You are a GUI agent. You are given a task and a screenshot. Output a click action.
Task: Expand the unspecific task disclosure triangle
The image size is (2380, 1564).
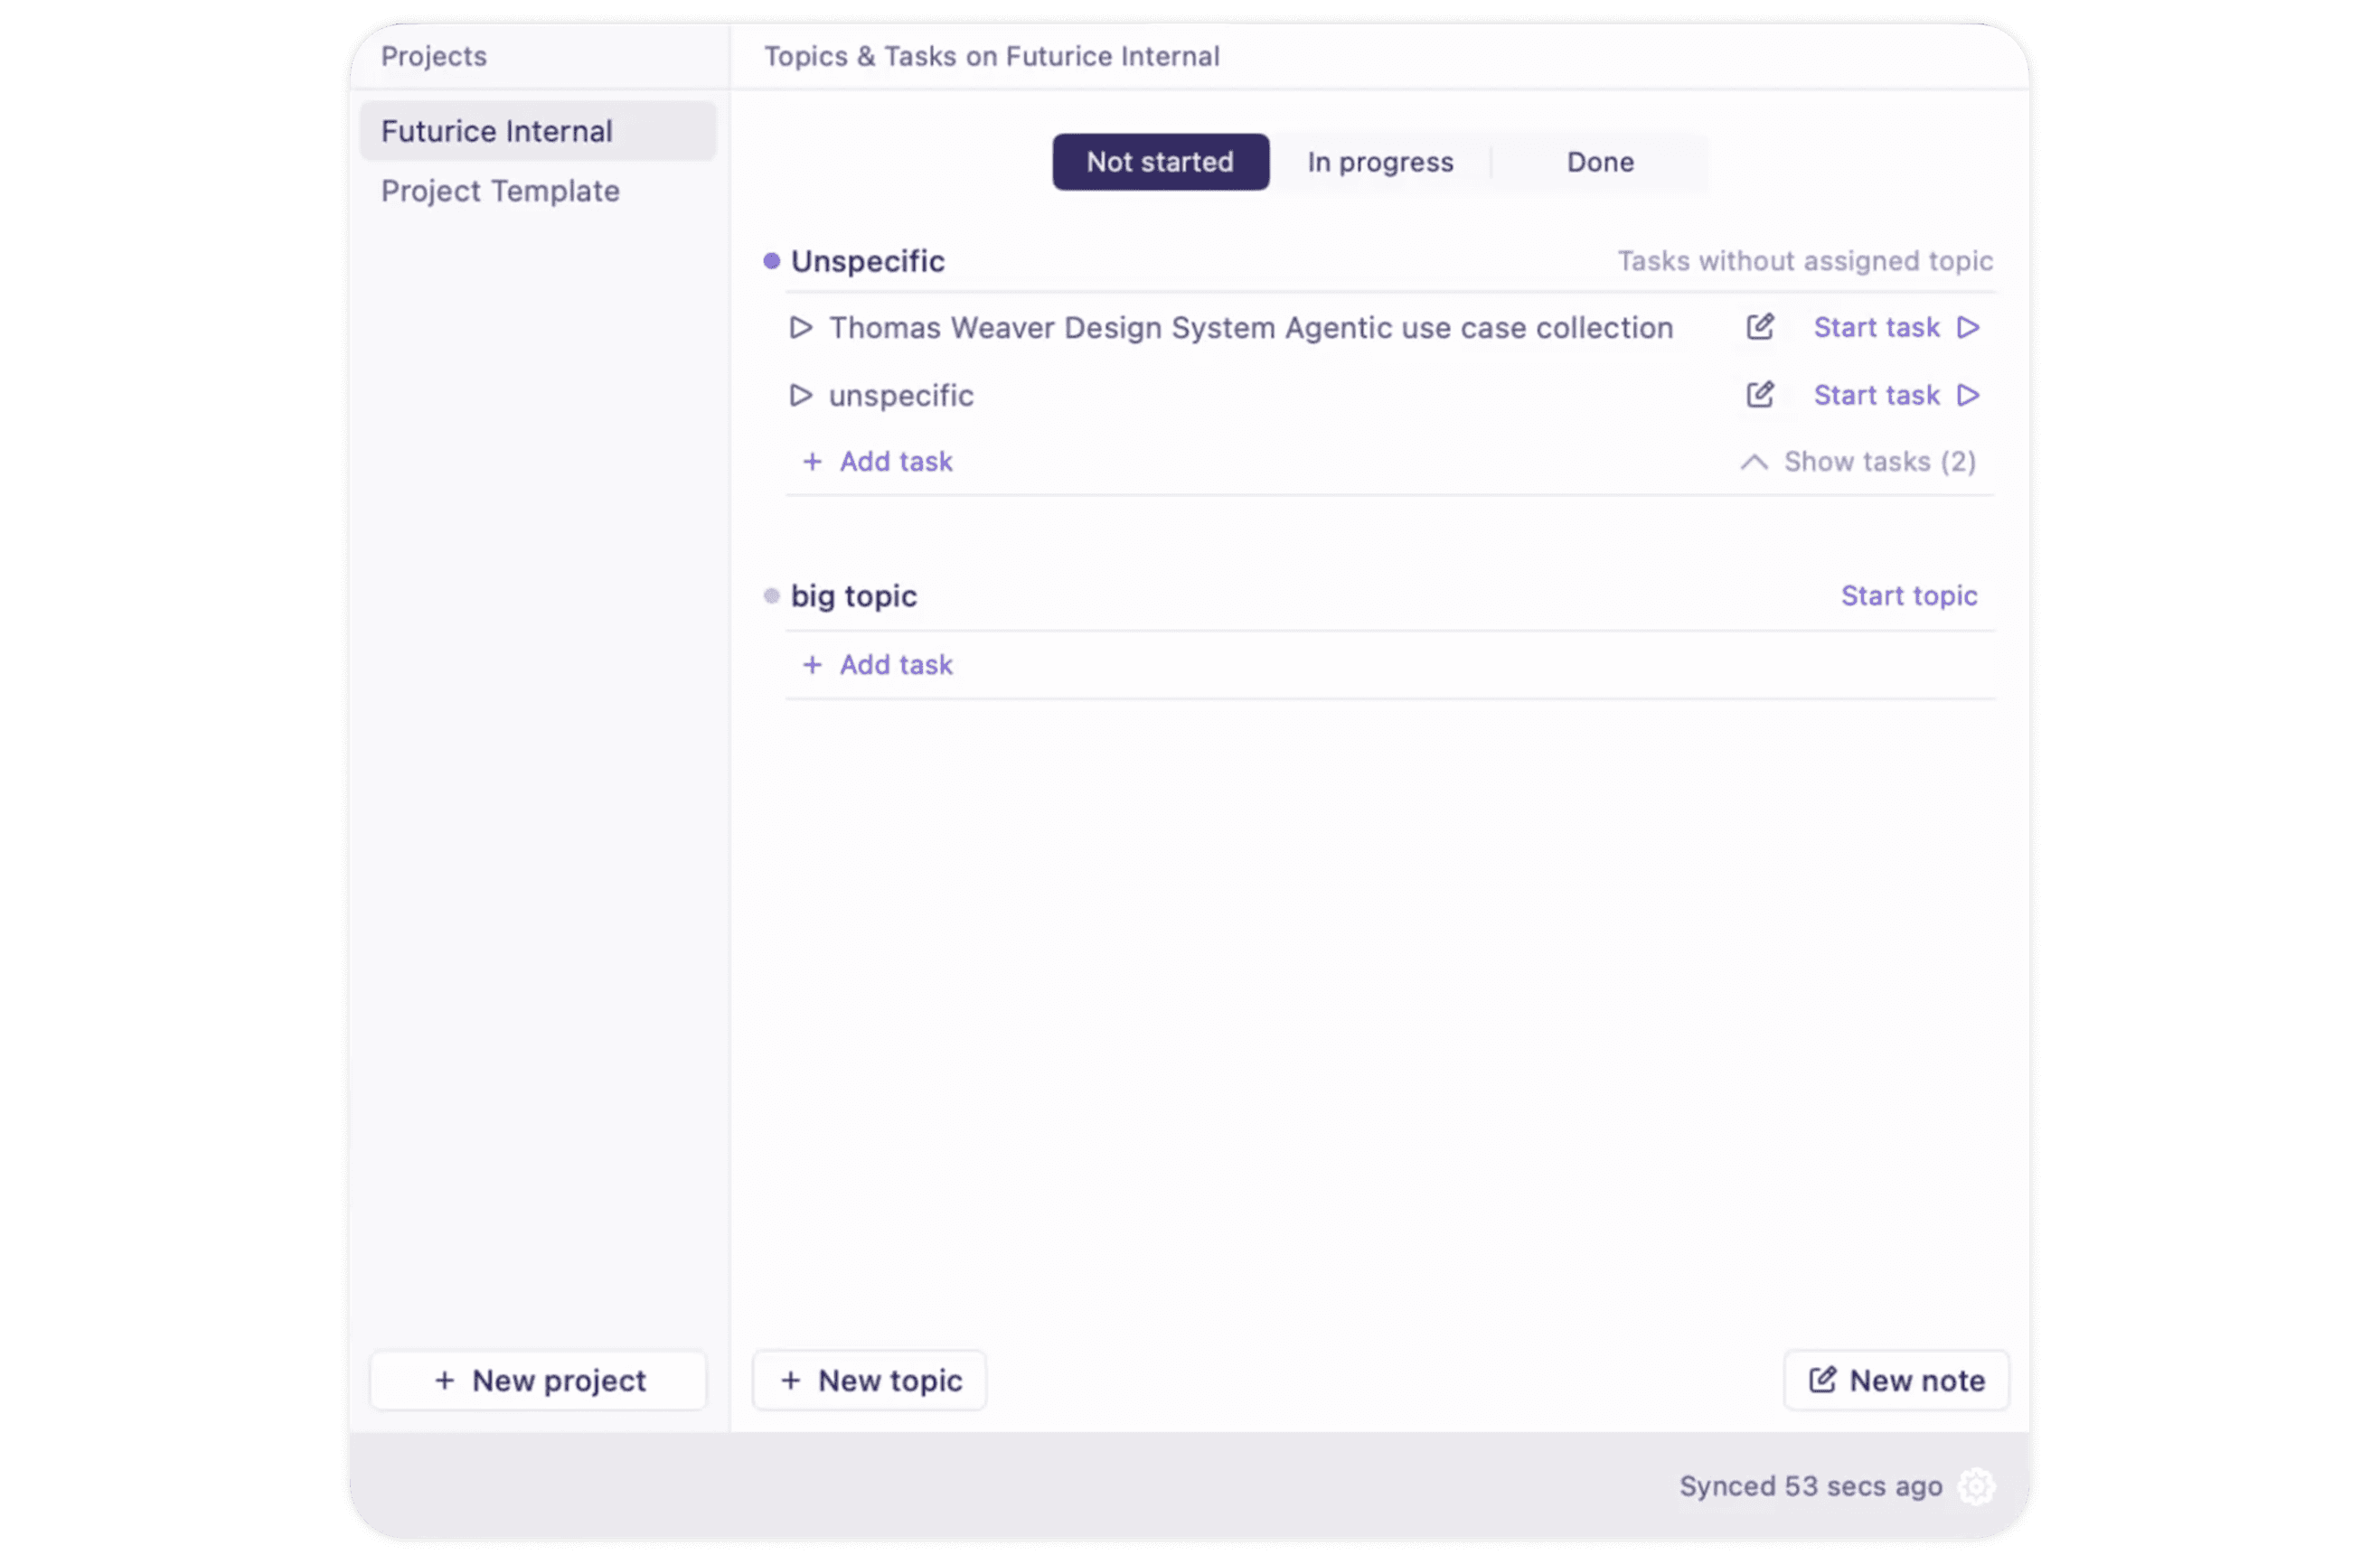pyautogui.click(x=800, y=396)
